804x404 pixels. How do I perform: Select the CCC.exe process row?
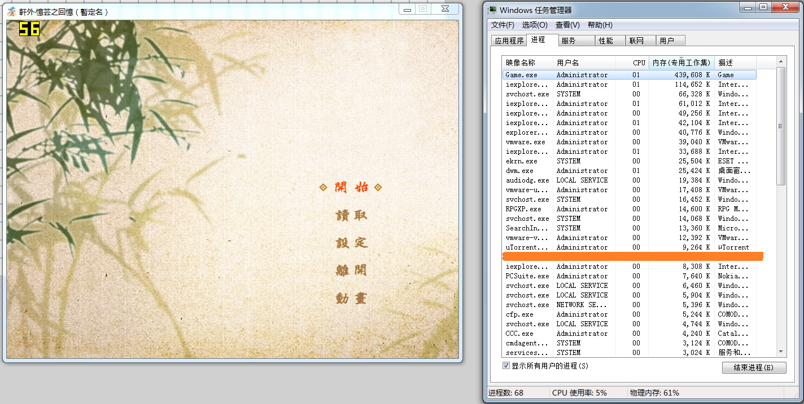click(x=629, y=334)
